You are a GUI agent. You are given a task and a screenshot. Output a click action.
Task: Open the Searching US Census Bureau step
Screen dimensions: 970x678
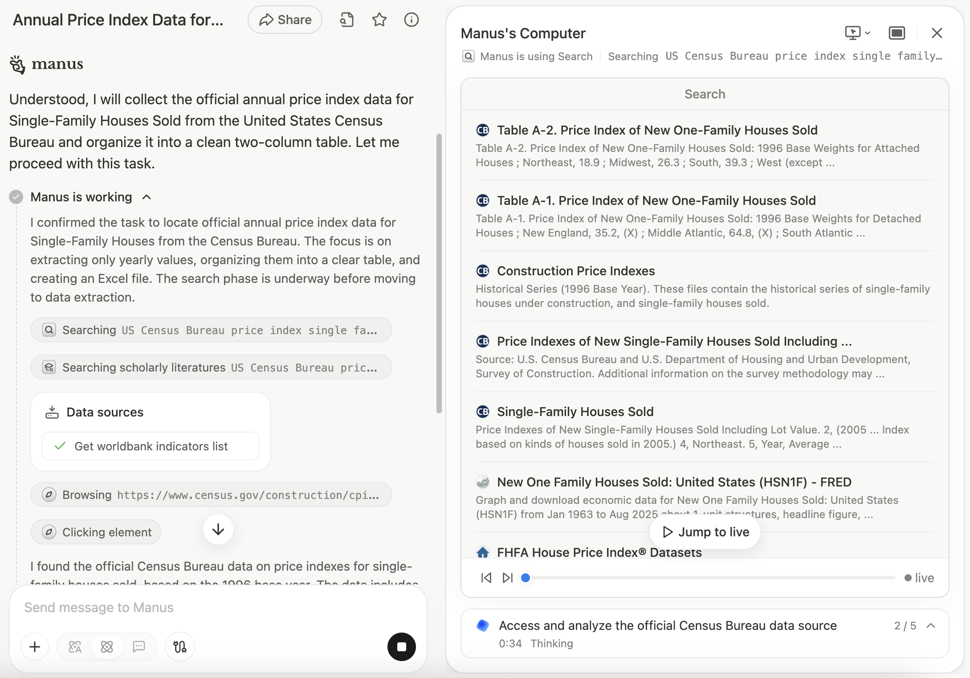pos(211,330)
